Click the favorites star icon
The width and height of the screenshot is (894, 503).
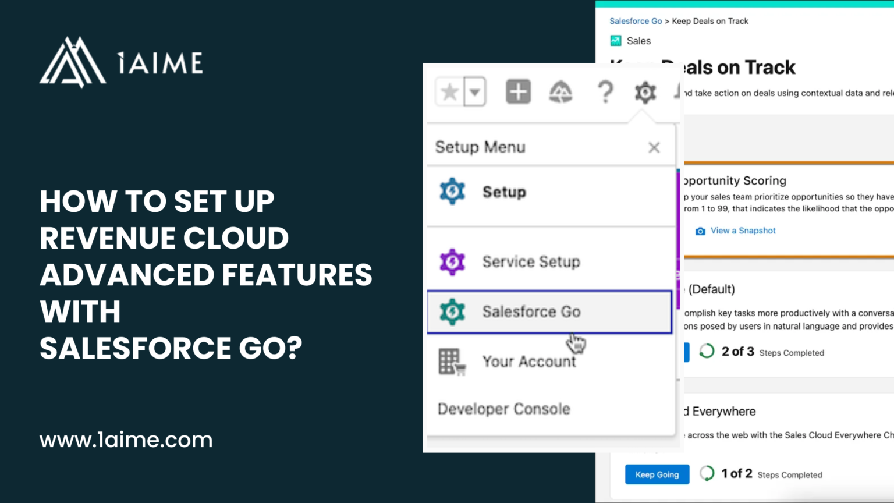[x=449, y=91]
